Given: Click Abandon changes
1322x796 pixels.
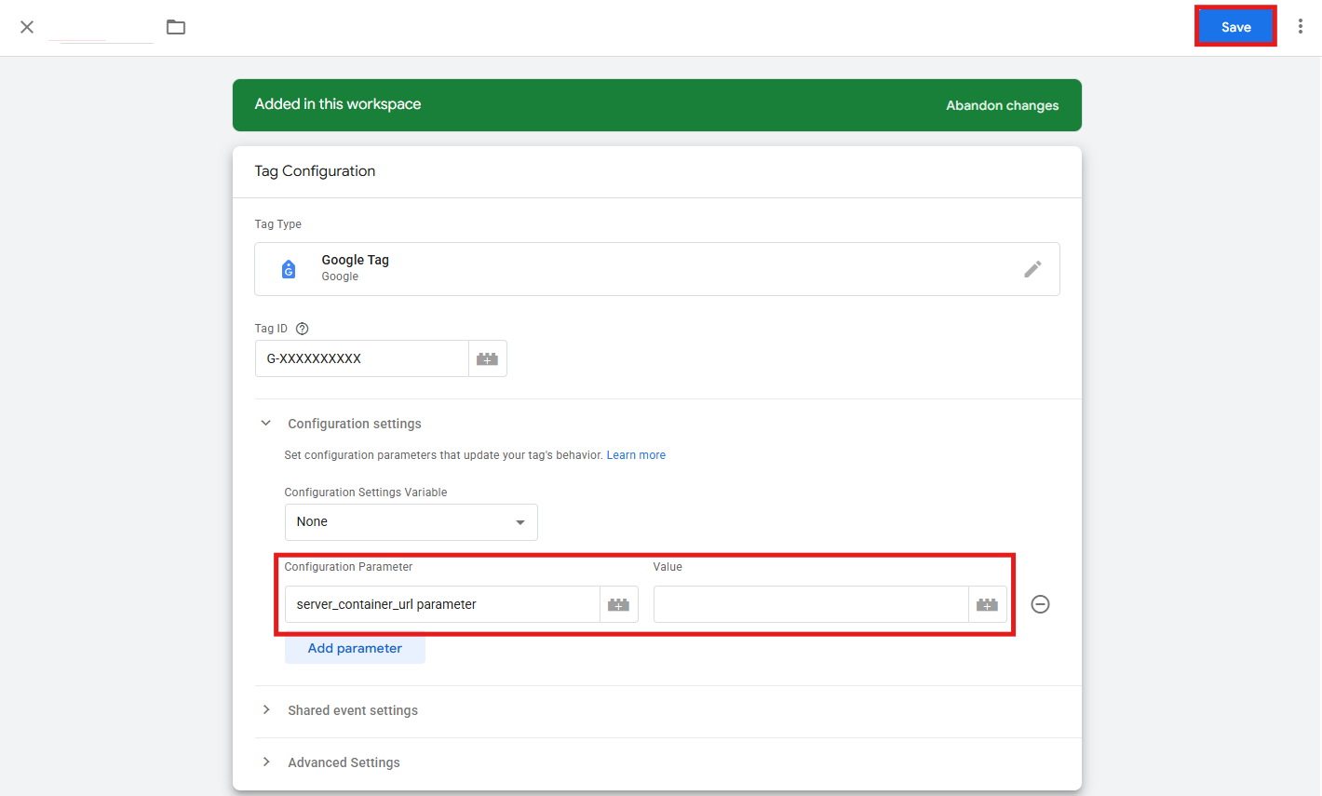Looking at the screenshot, I should pos(1003,105).
